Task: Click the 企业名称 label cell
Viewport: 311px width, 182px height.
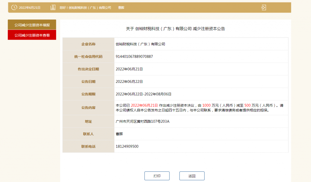Action: click(x=88, y=44)
